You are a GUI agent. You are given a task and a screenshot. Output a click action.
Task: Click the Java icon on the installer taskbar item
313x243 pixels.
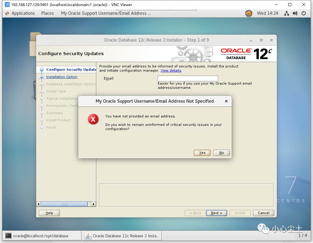[x=88, y=236]
